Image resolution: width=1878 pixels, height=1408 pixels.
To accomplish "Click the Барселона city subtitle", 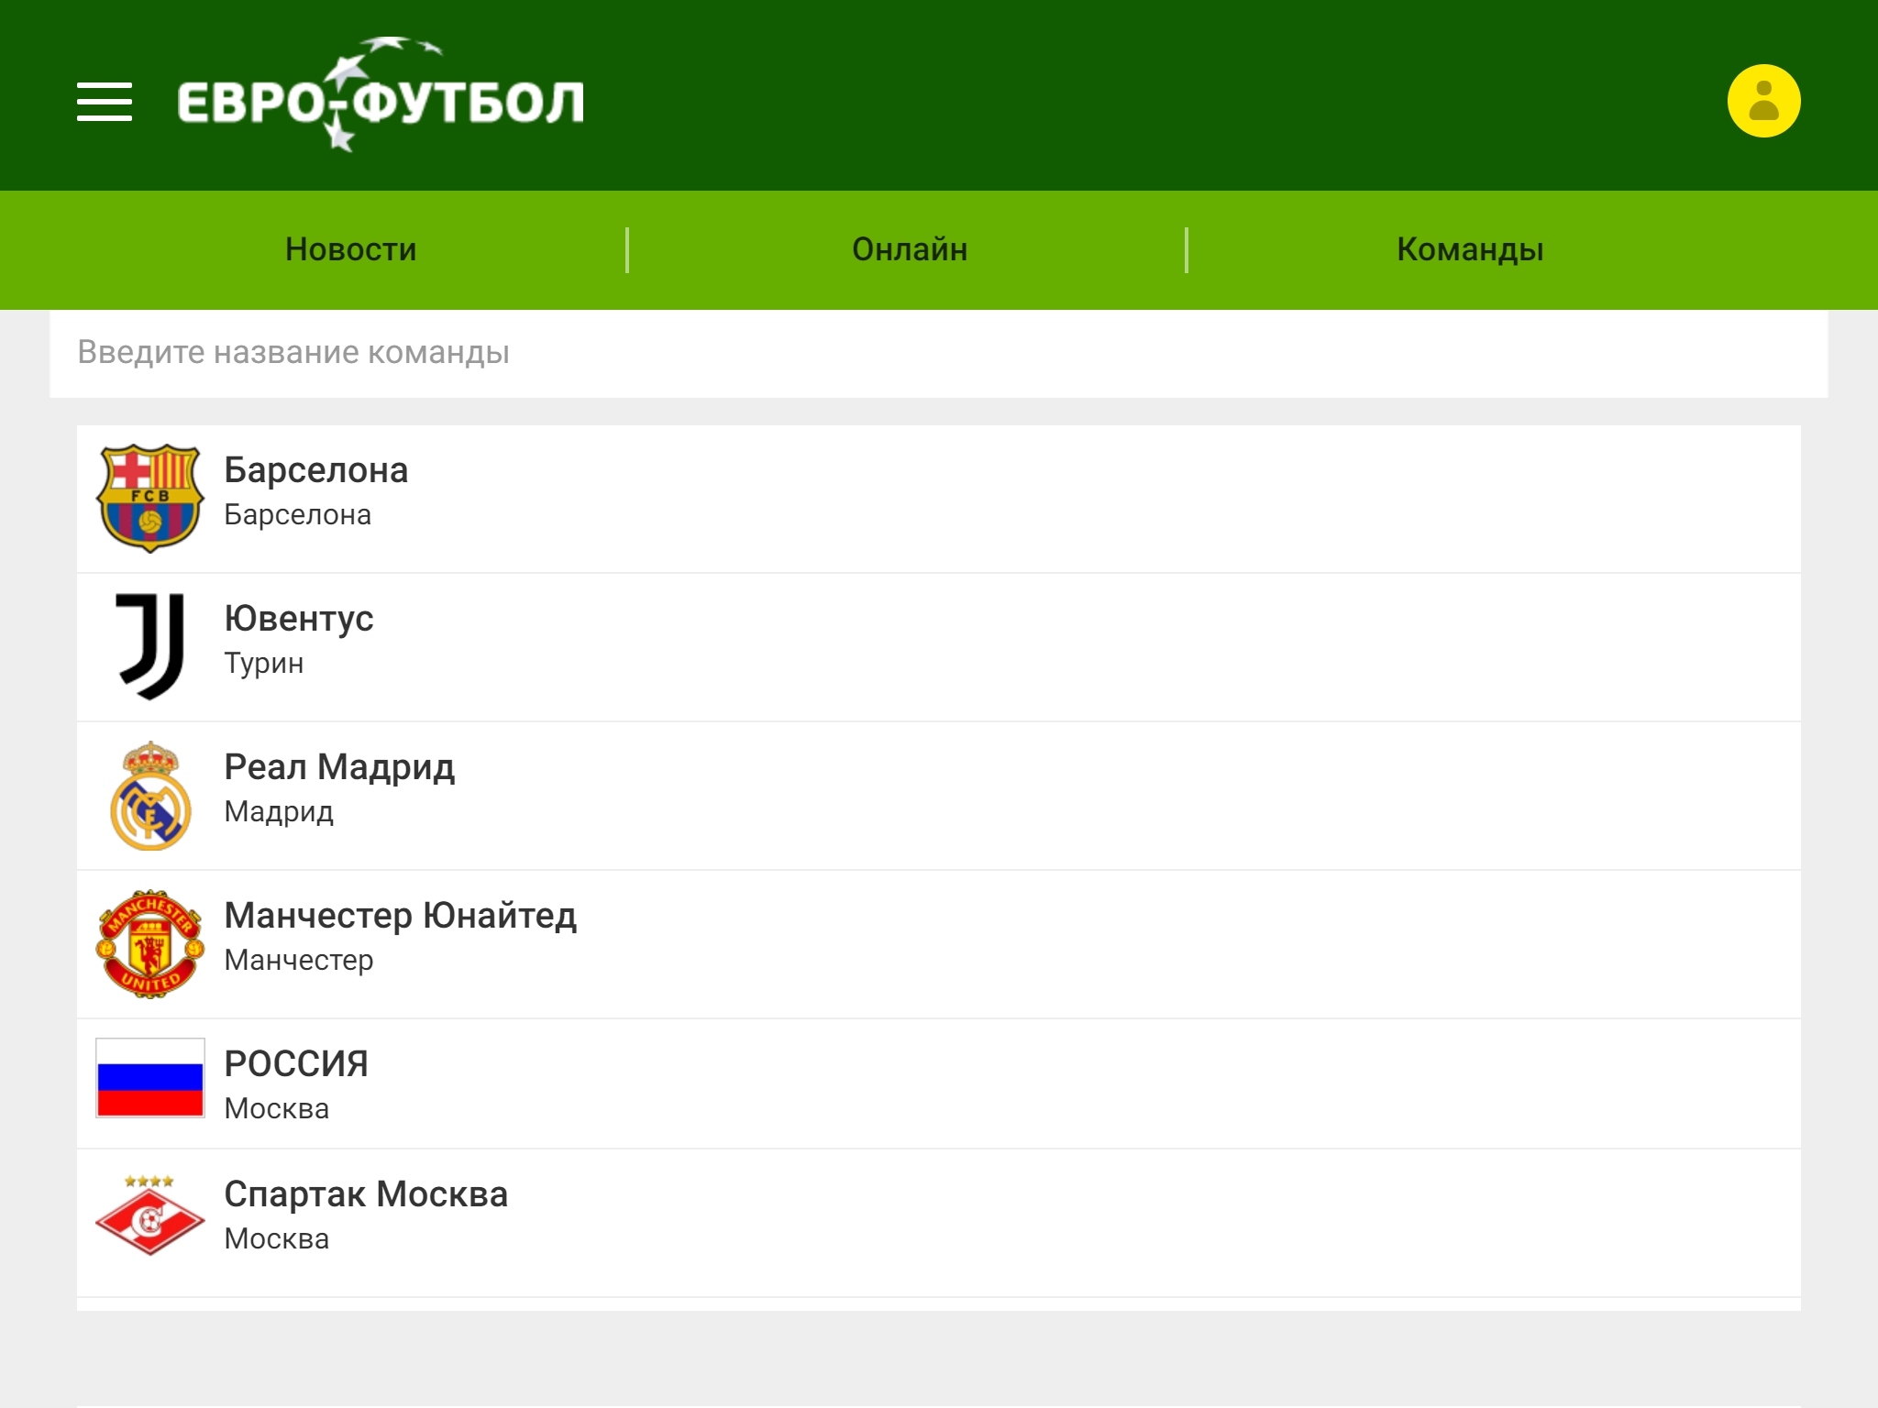I will (298, 515).
